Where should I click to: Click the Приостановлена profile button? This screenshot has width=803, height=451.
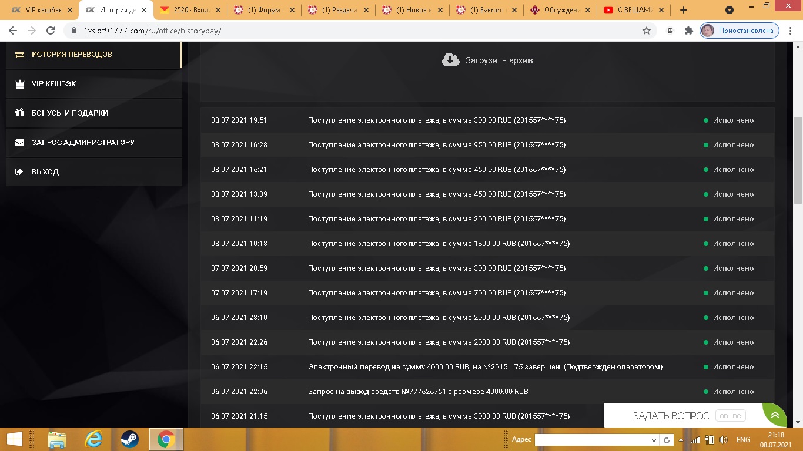pos(740,31)
